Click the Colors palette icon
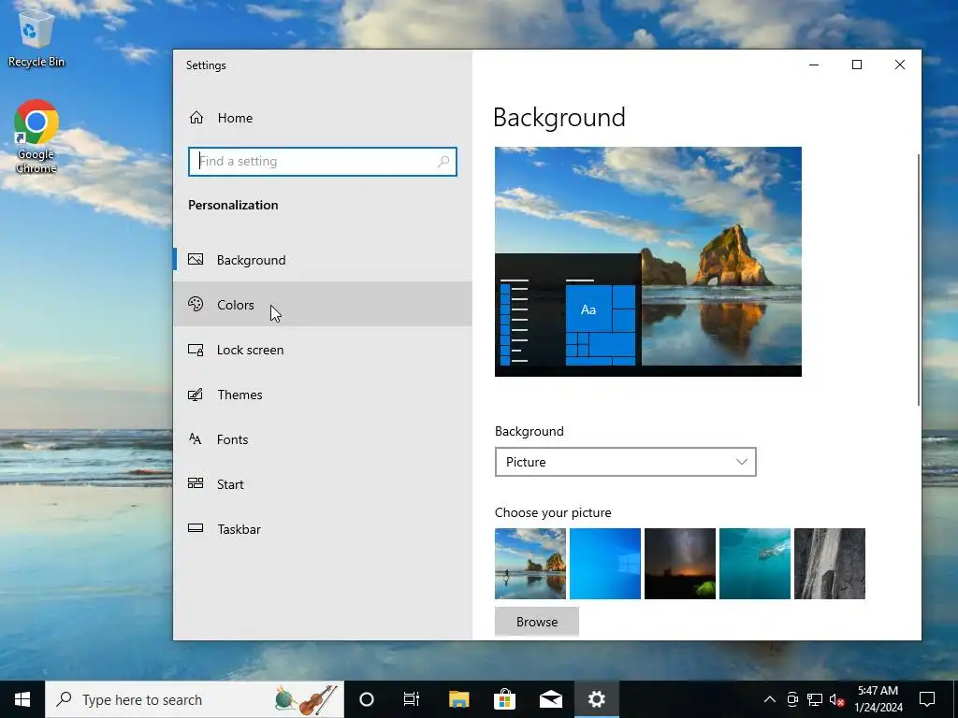 click(x=196, y=304)
